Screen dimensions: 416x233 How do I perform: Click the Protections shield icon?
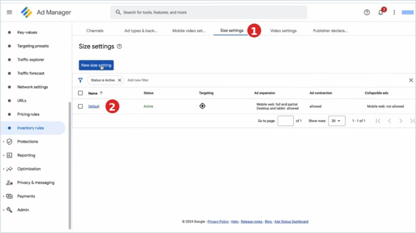tap(9, 141)
